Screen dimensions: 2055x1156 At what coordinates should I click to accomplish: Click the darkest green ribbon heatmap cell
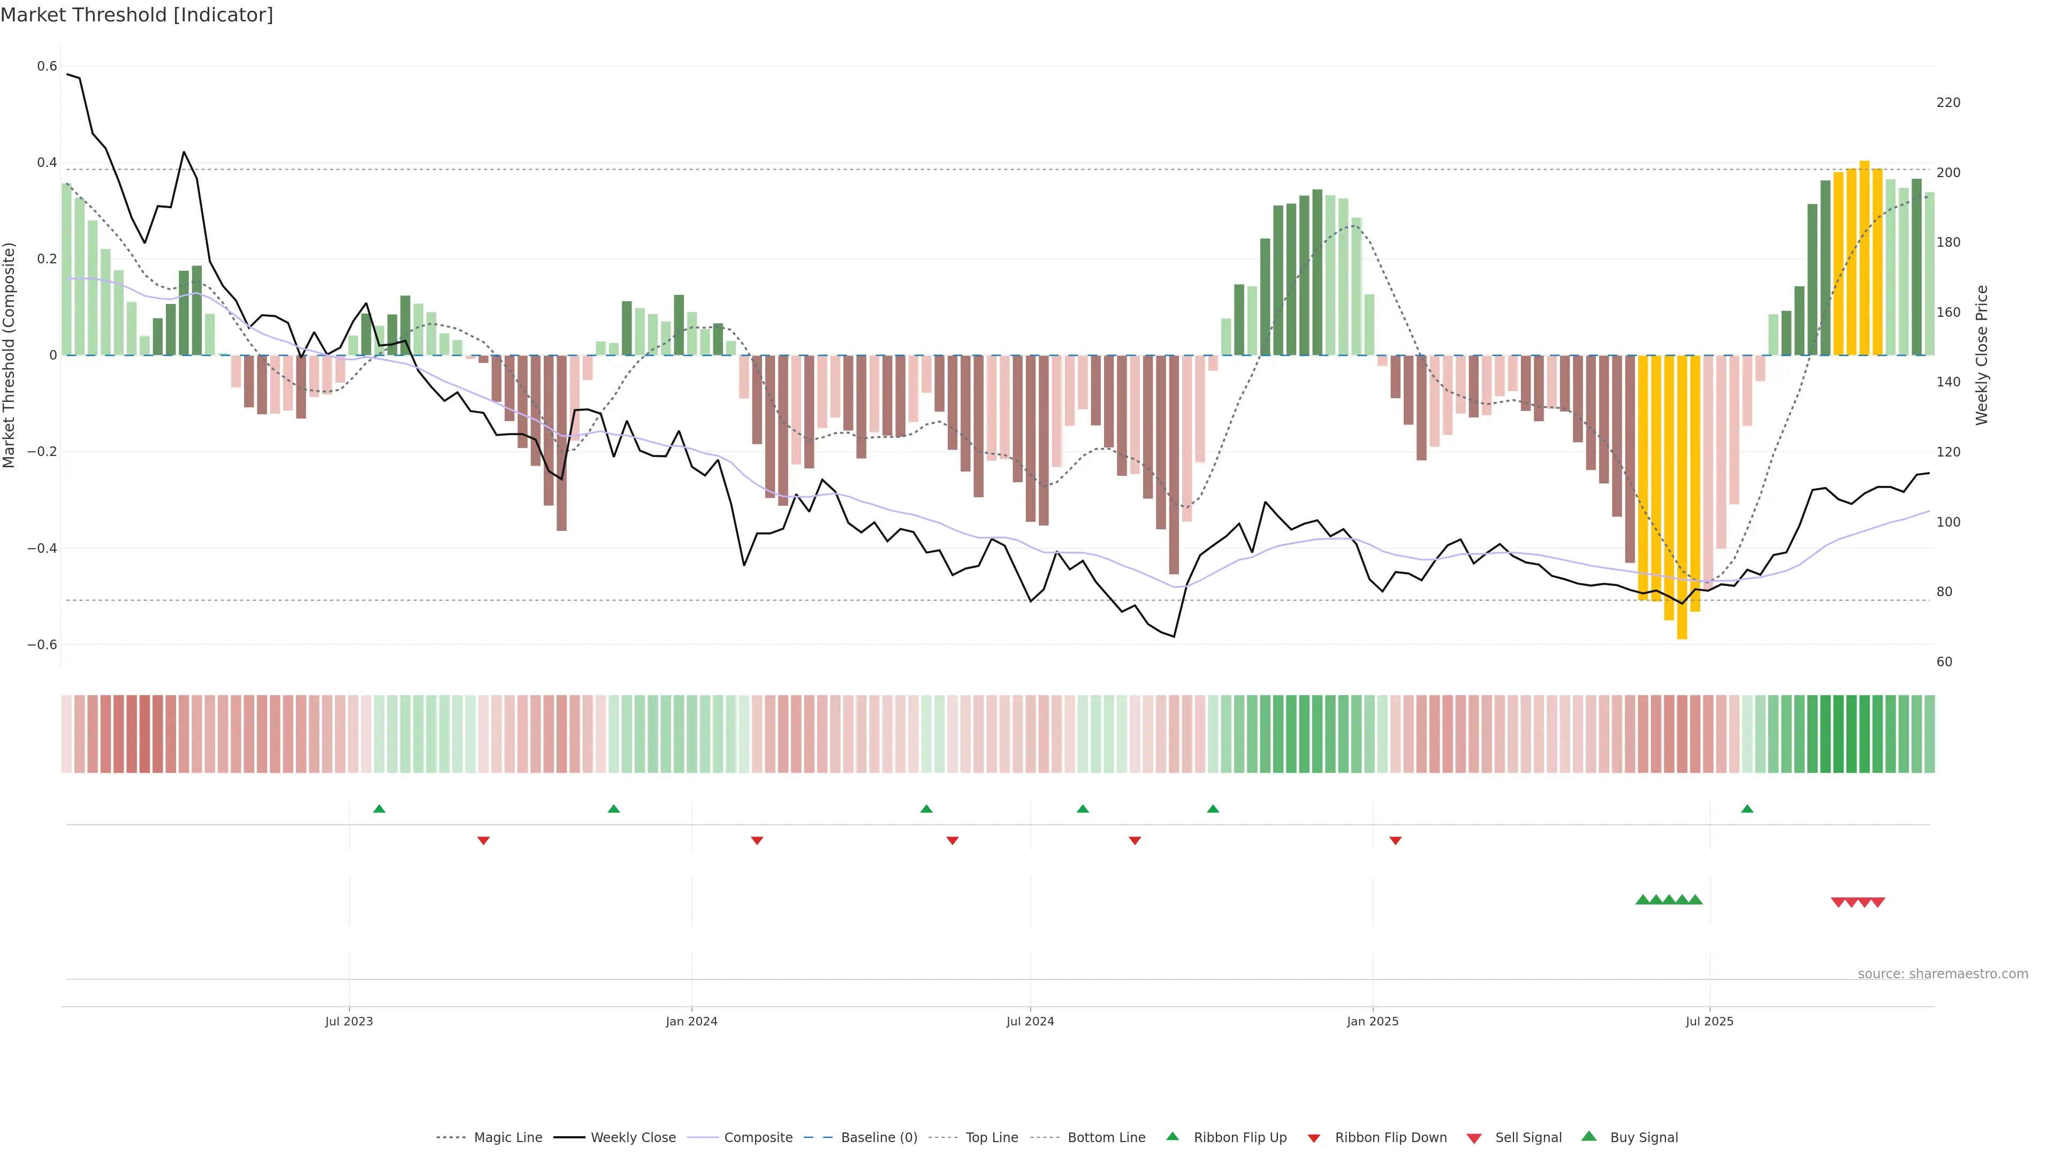(1838, 734)
